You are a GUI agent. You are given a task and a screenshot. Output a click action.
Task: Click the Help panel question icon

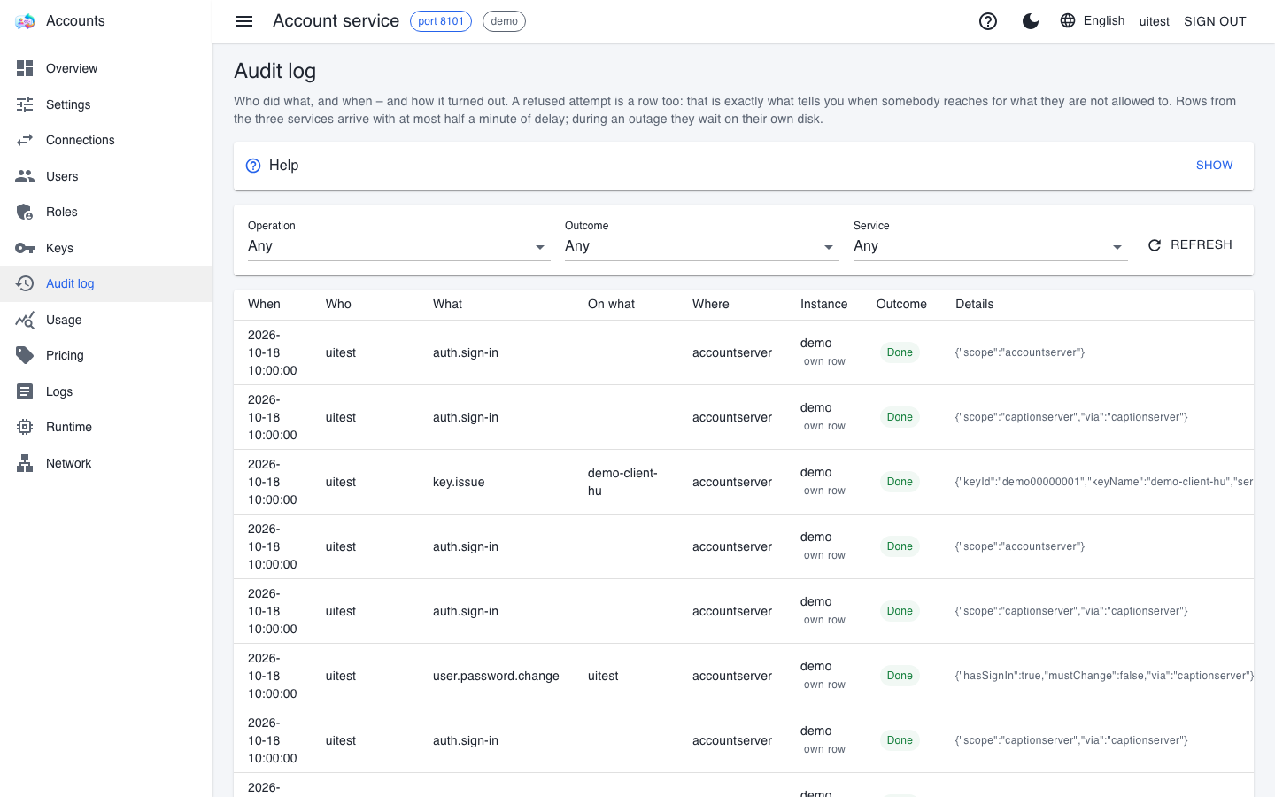(x=253, y=166)
